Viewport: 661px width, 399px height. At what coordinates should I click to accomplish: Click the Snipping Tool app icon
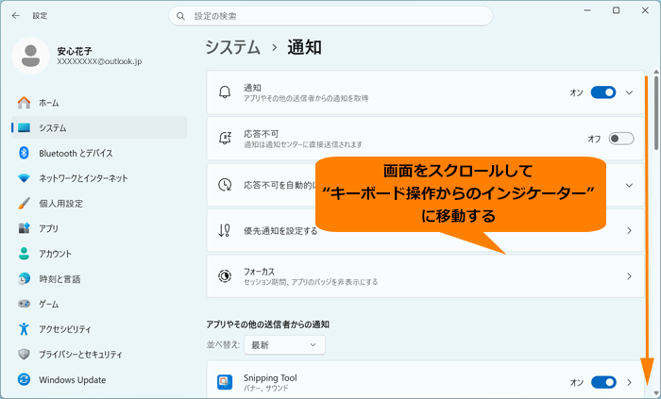[225, 382]
